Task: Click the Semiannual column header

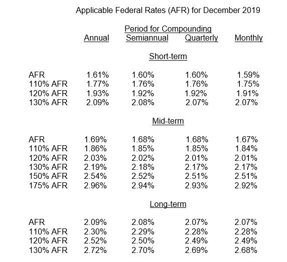Action: [147, 38]
